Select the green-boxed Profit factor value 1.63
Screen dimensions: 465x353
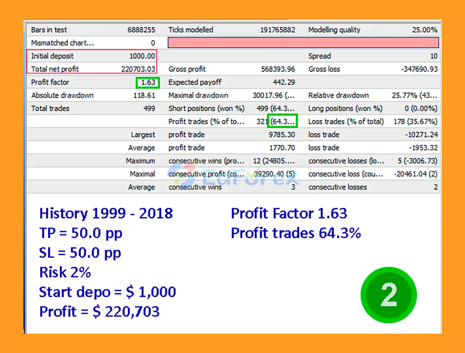(148, 83)
